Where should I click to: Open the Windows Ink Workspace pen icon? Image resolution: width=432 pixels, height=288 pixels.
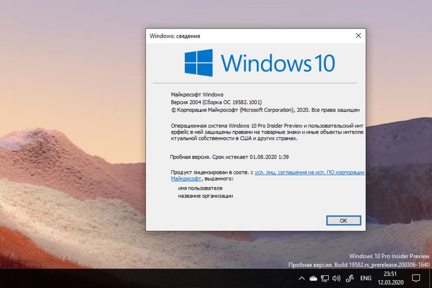tap(349, 278)
